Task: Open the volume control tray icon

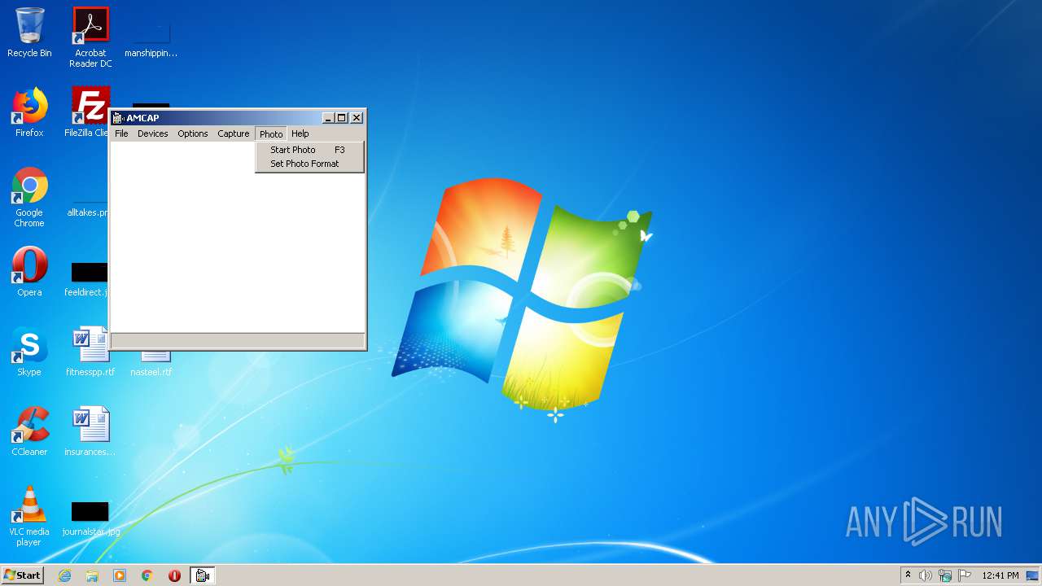Action: (x=926, y=575)
